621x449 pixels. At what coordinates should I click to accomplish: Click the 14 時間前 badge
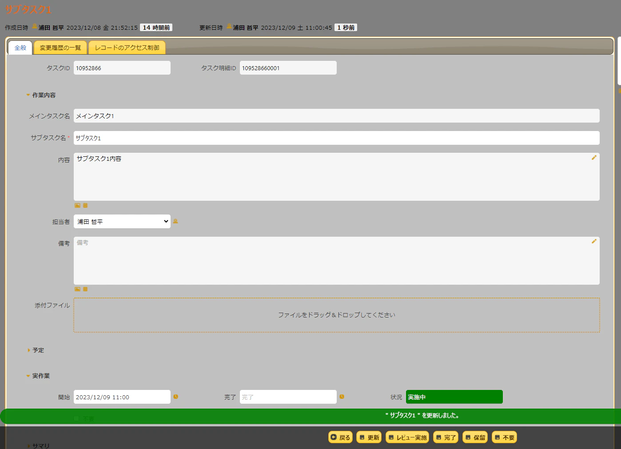[x=156, y=28]
